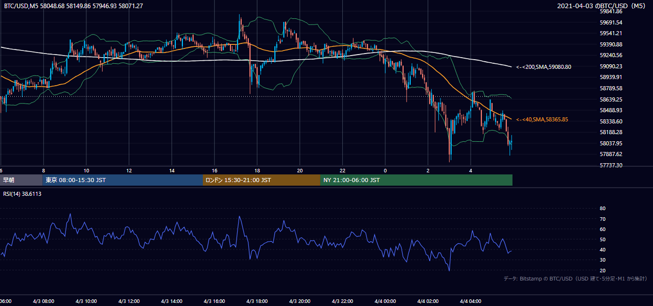Click the RSI(14) 38.6113 indicator label

(22, 194)
